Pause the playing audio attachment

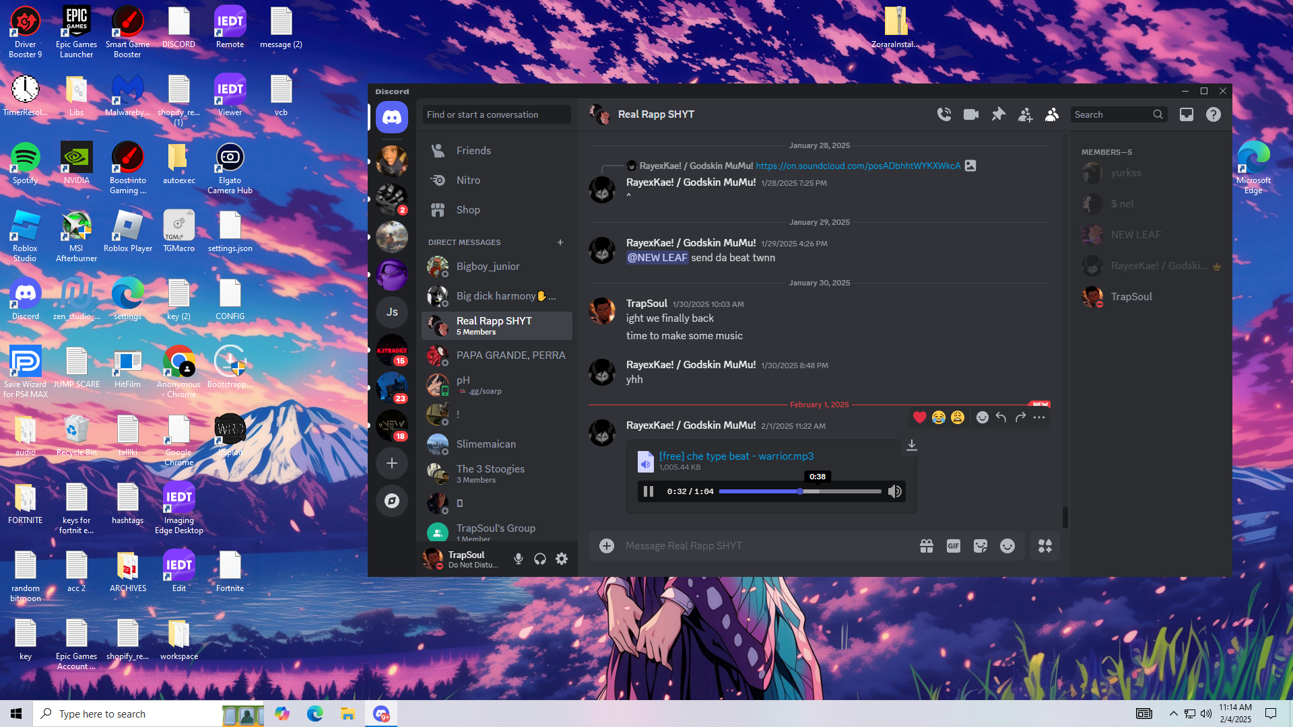click(649, 491)
